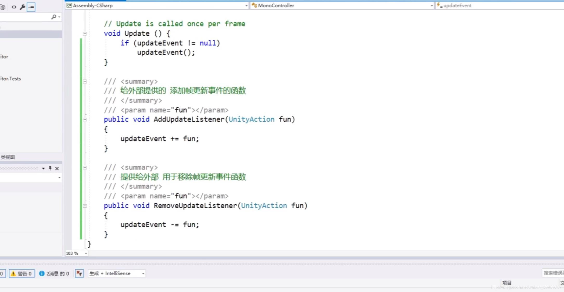Screen dimensions: 564x292
Task: Open Properties via the wrench icon
Action: pyautogui.click(x=23, y=7)
